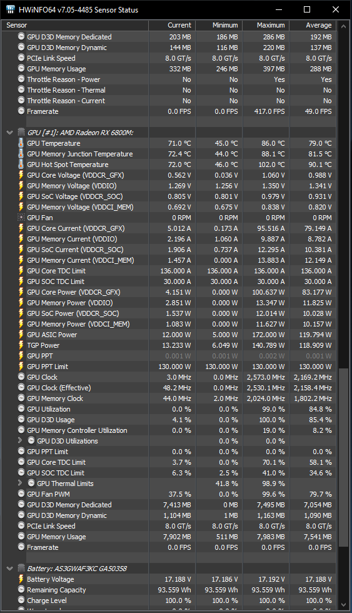Click lightning icon beside Battery Voltage
Viewport: 352px width, 613px height.
[21, 579]
